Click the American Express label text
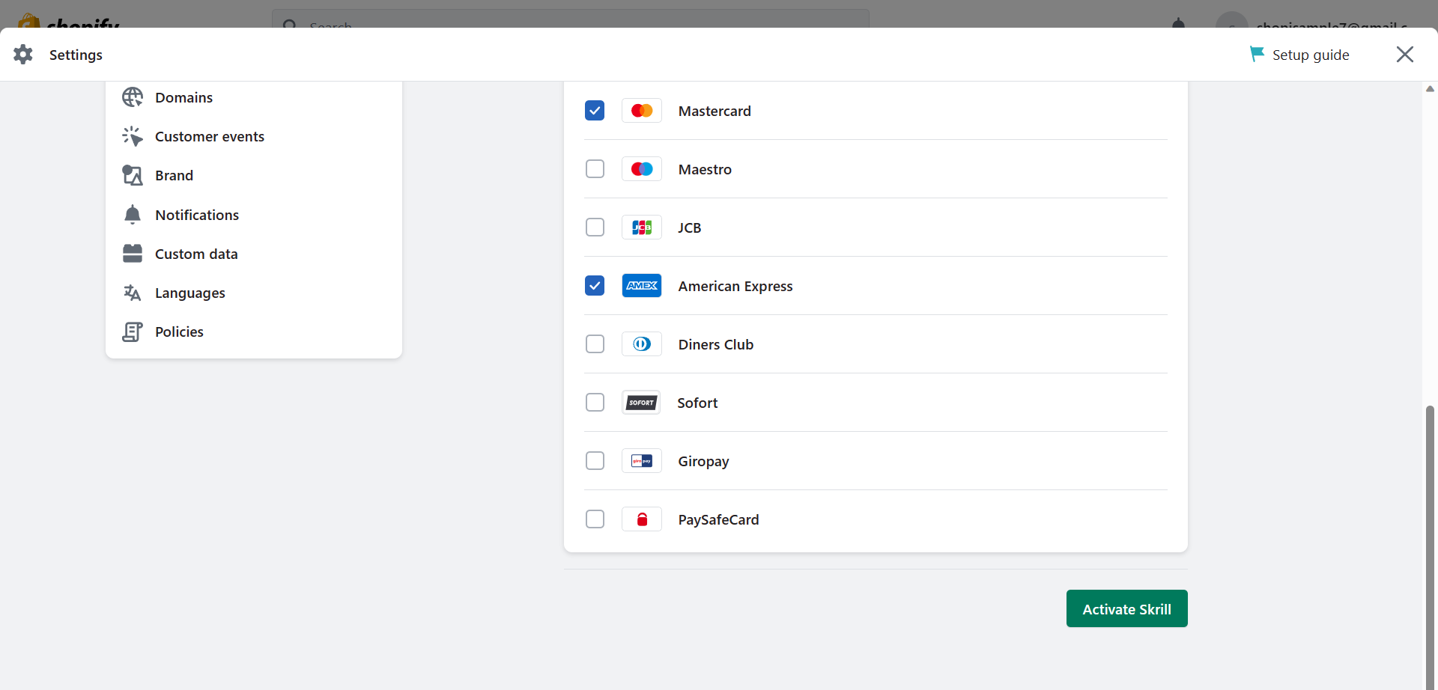1438x690 pixels. pos(735,286)
